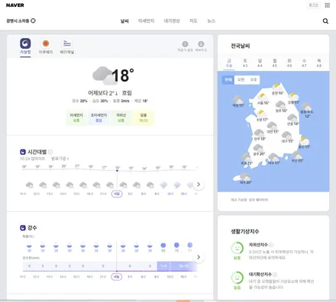
Task: Select the 금 (today) day tab in 전국날씨
Action: (229, 63)
